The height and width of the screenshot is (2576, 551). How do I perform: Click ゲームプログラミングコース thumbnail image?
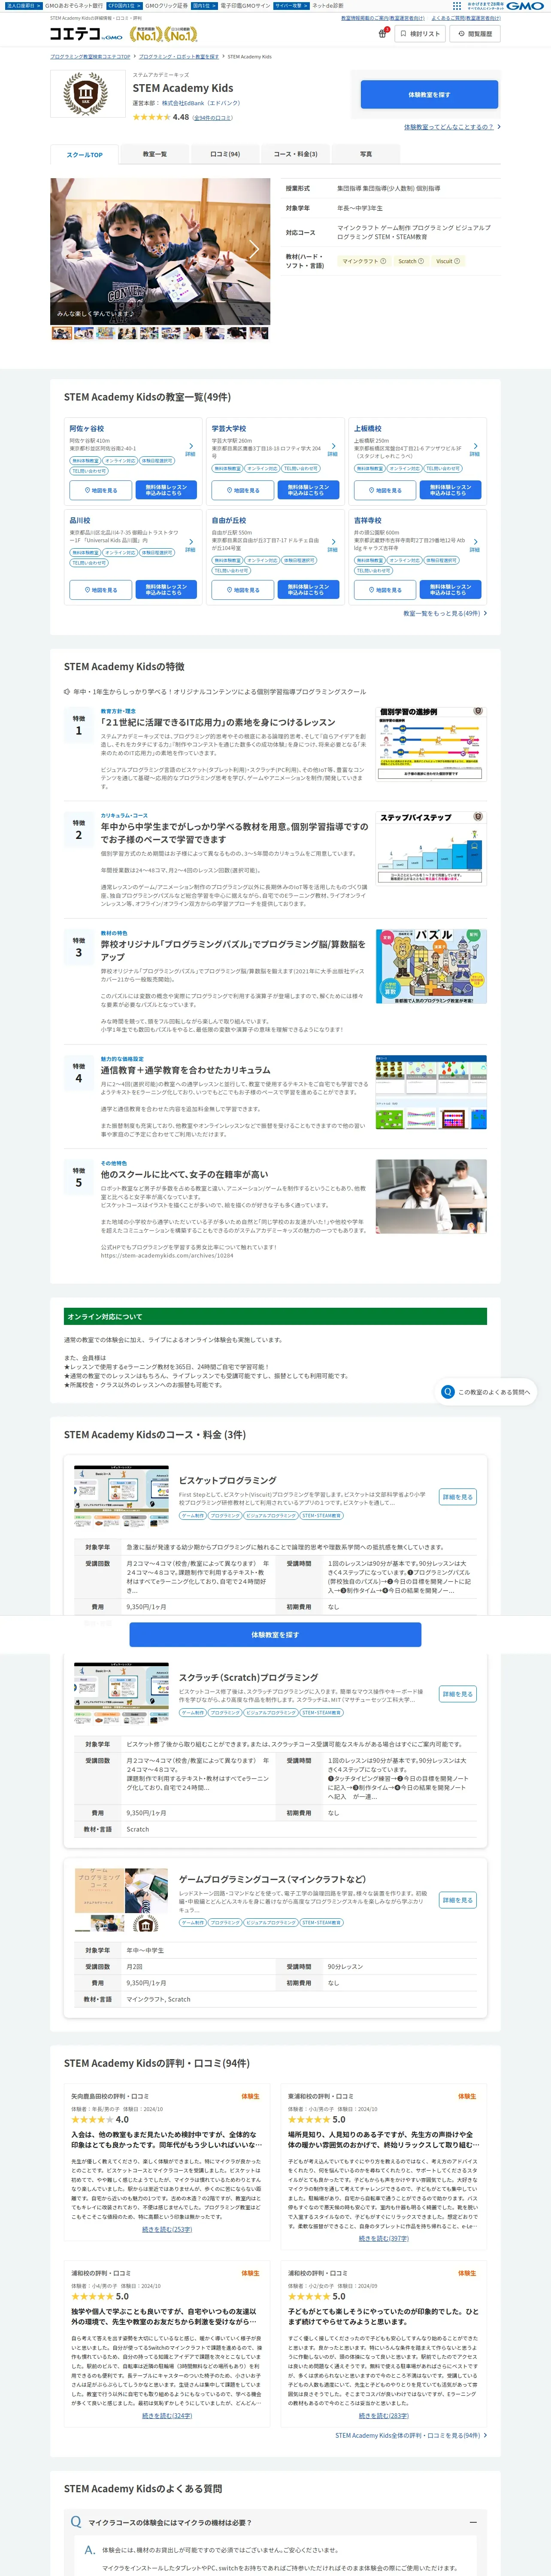coord(121,1899)
